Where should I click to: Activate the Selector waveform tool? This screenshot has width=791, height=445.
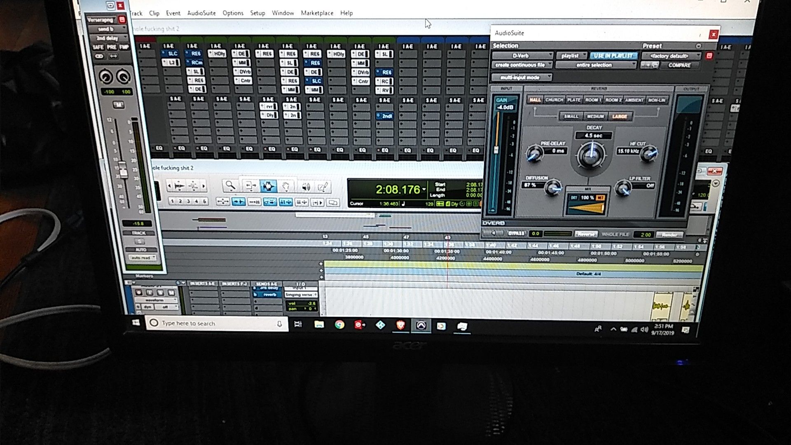268,186
